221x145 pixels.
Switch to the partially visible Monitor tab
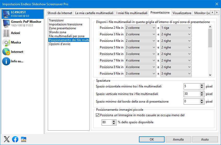tap(202, 13)
